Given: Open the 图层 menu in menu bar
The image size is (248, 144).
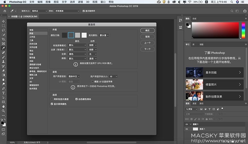Looking at the screenshot, I should [56, 2].
